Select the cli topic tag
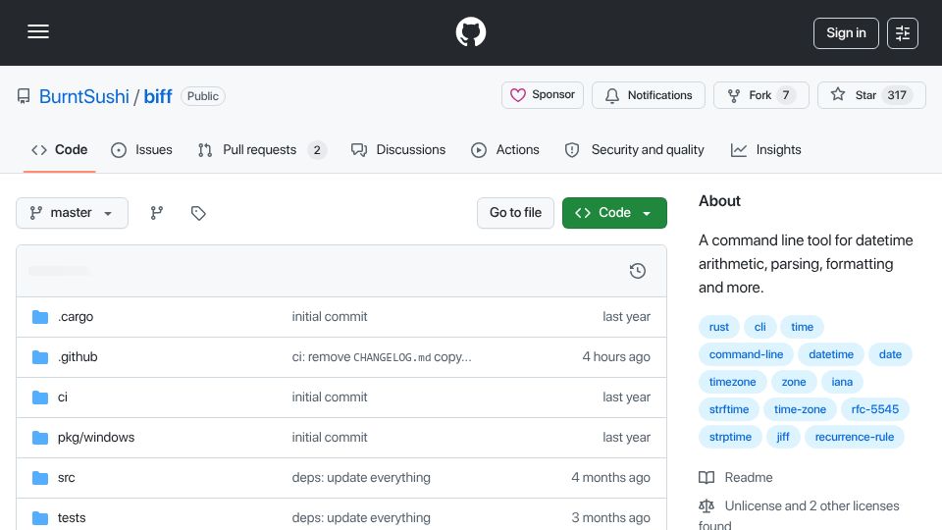The height and width of the screenshot is (530, 942). pyautogui.click(x=759, y=327)
